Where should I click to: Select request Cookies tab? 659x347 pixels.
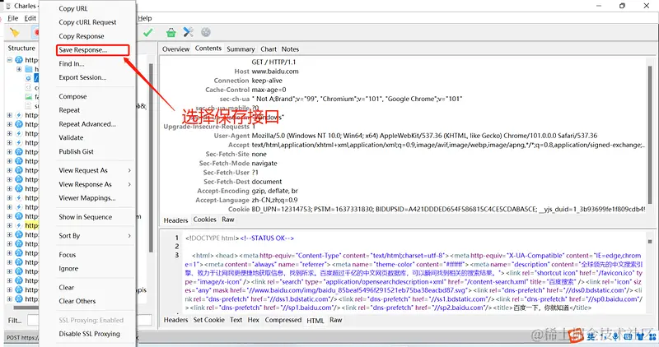coord(204,220)
